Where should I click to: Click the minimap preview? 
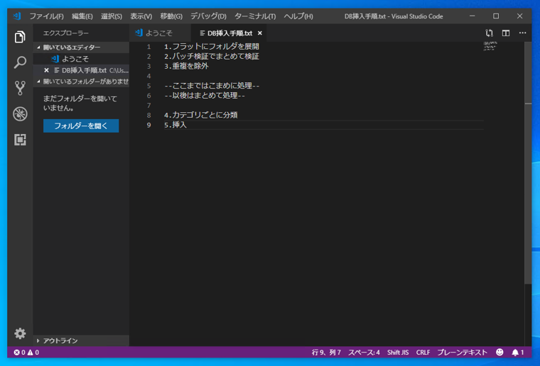(x=490, y=46)
